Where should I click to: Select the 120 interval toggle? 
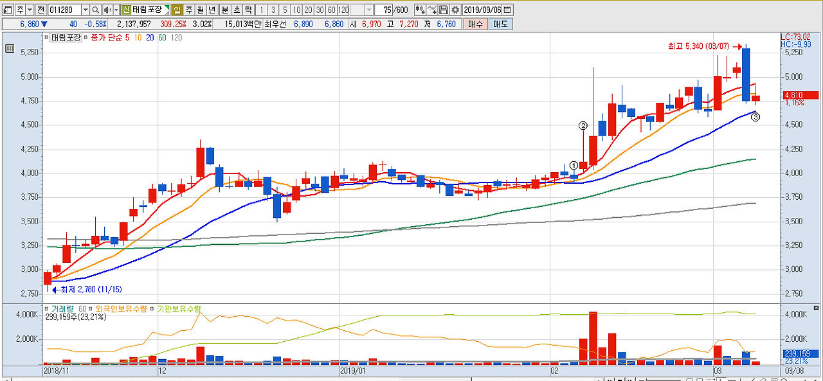[x=343, y=10]
